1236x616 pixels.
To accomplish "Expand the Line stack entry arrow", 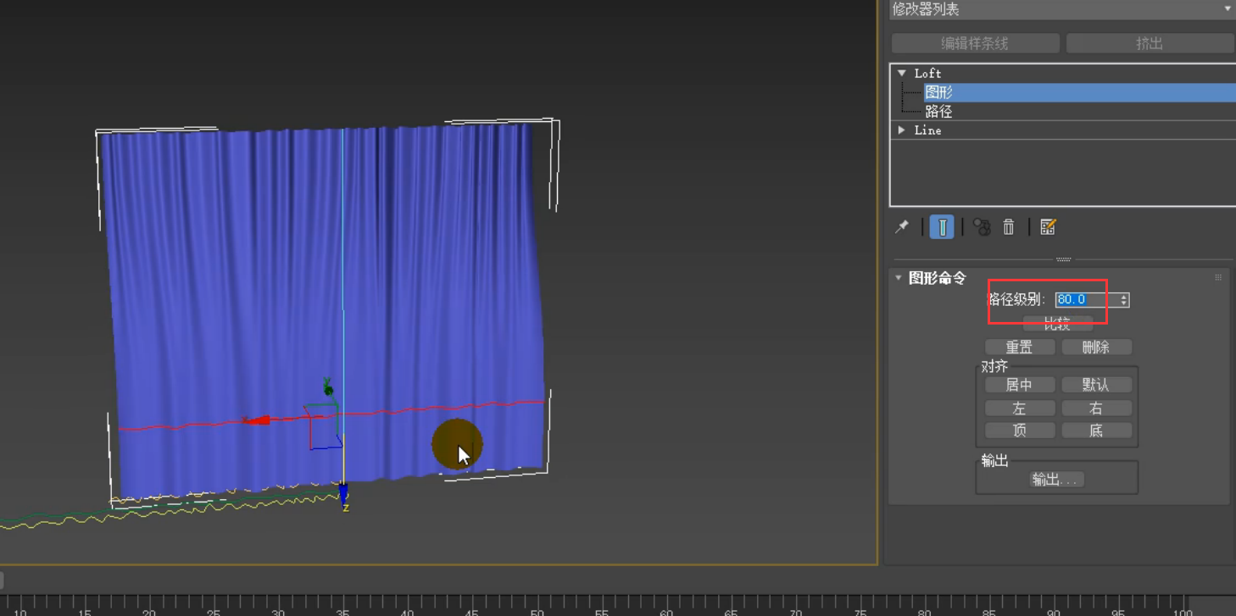I will coord(902,130).
